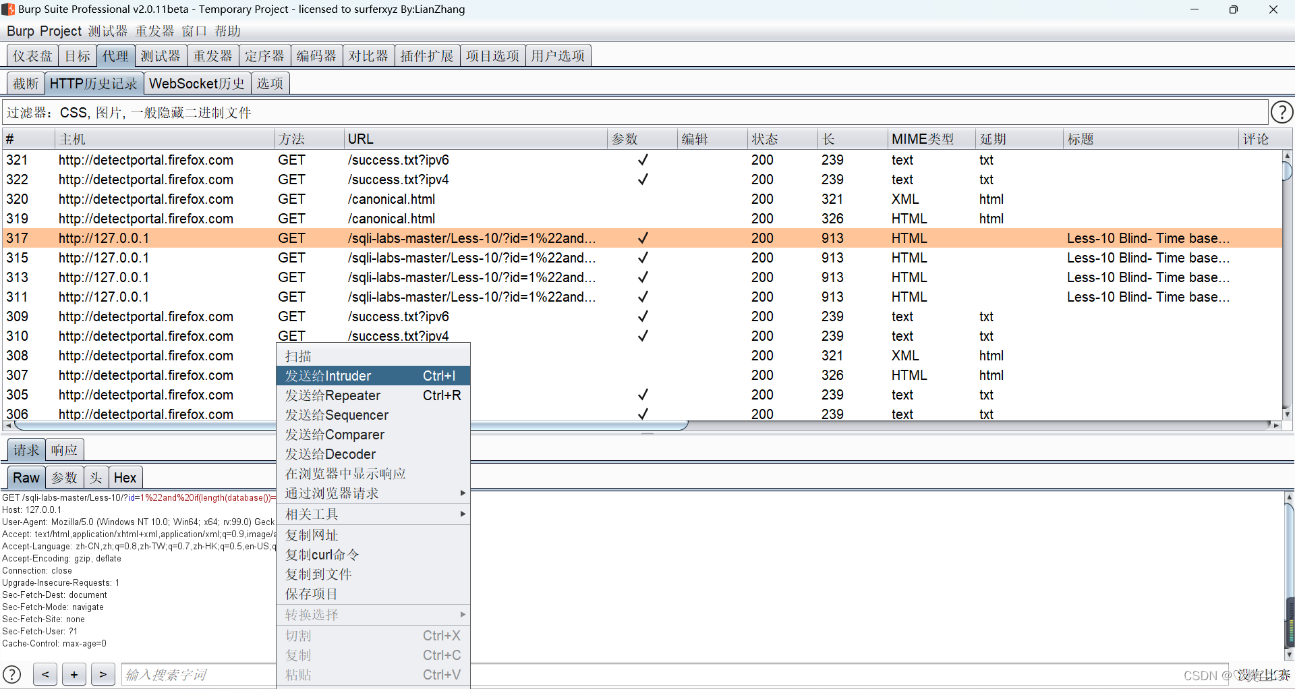Open the 对比器 tab
1295x689 pixels.
[x=368, y=56]
